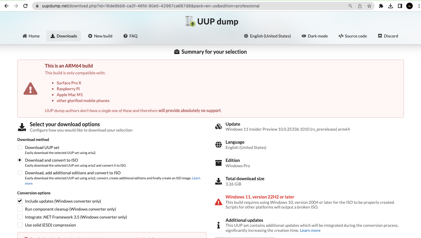Viewport: 421px width, 238px height.
Task: Click the warning triangle in ARM64 notice
Action: [30, 88]
